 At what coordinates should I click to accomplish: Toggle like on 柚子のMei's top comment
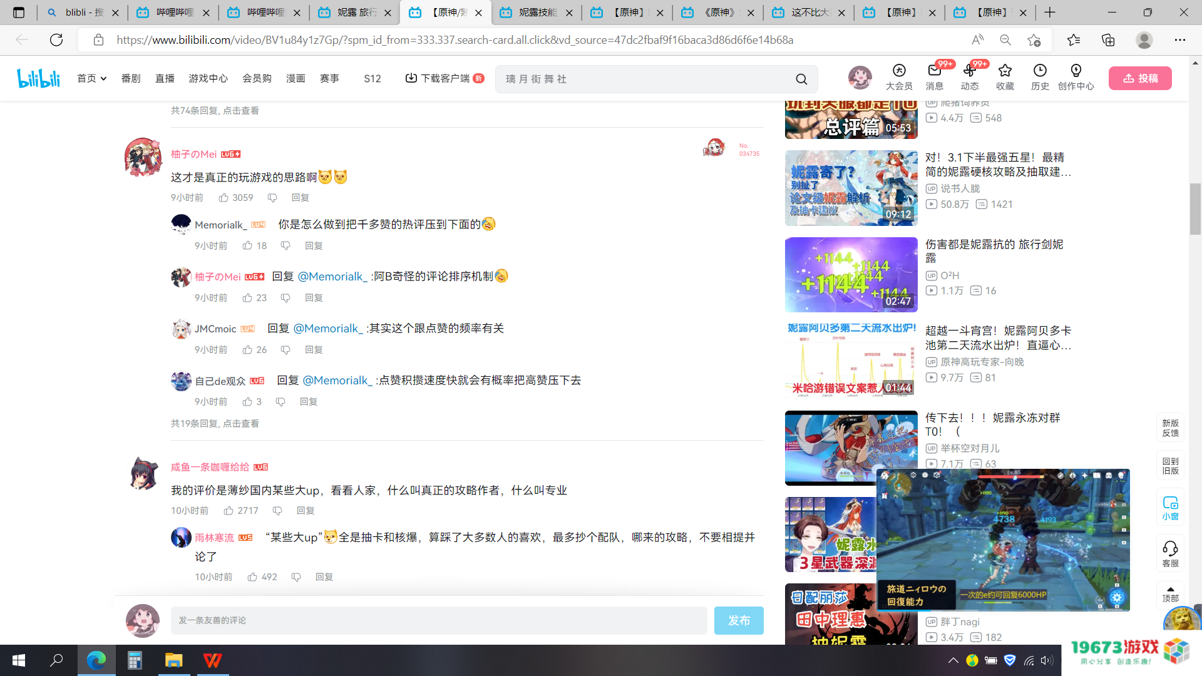(224, 197)
